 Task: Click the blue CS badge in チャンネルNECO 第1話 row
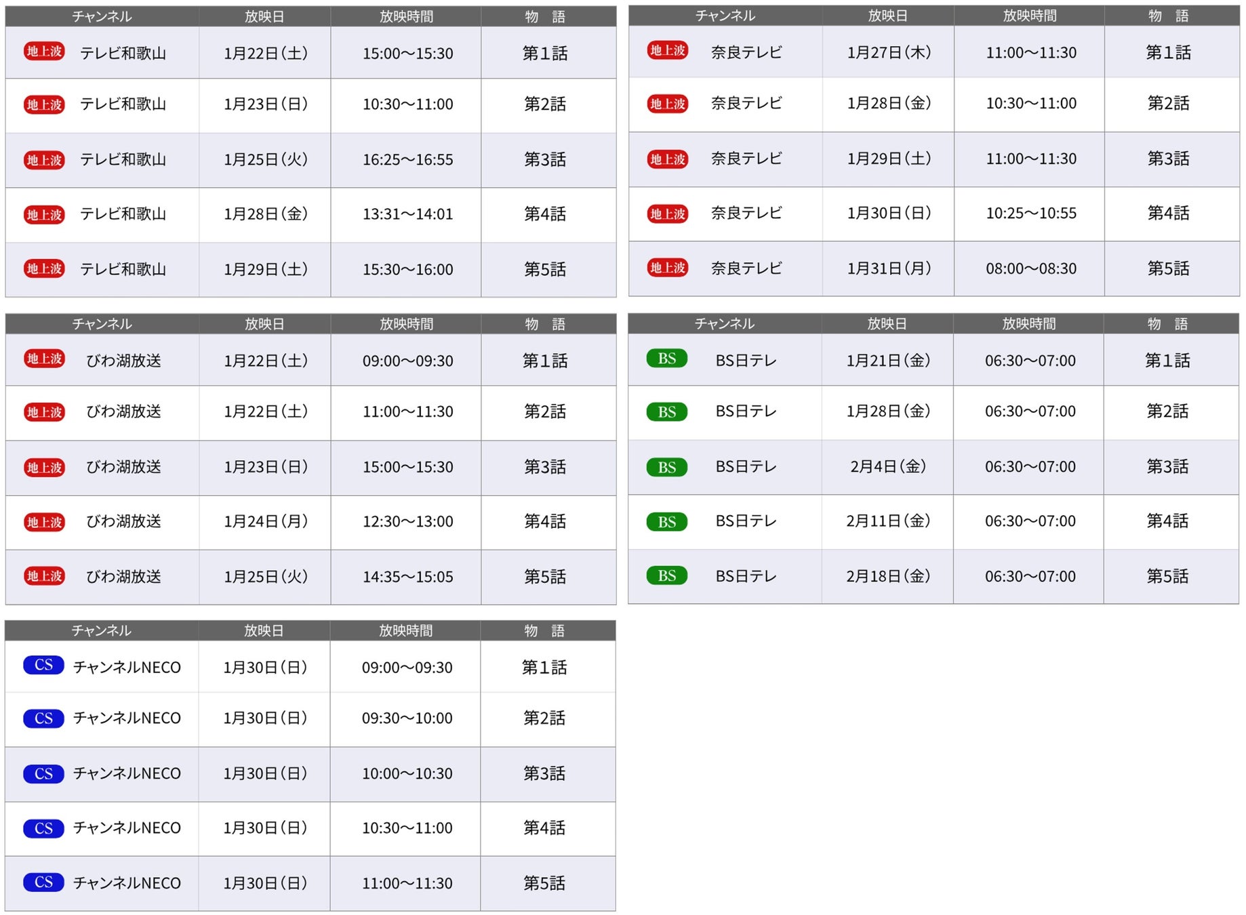(x=43, y=665)
